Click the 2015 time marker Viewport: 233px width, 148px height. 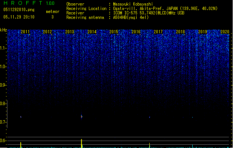(x=114, y=31)
